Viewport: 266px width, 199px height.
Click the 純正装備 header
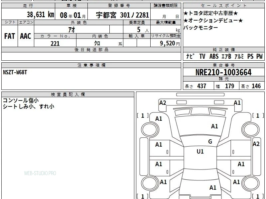[223, 50]
